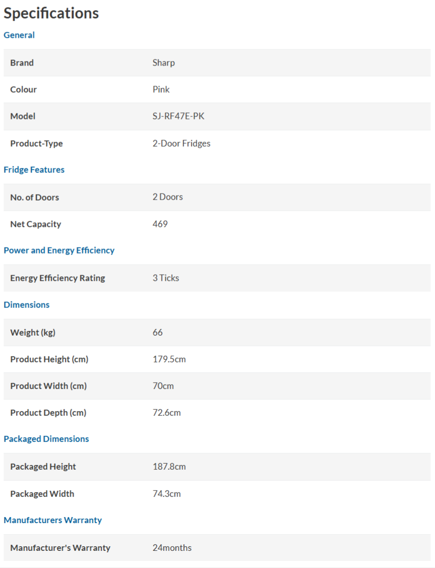Select the Dimensions section heading
This screenshot has height=568, width=435.
(26, 304)
